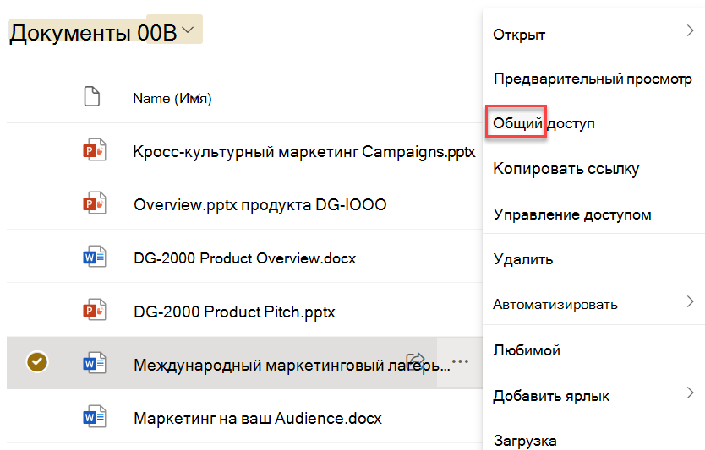Uncheck the selected Международный маркетинговый лагерь row
705x450 pixels.
click(x=37, y=361)
